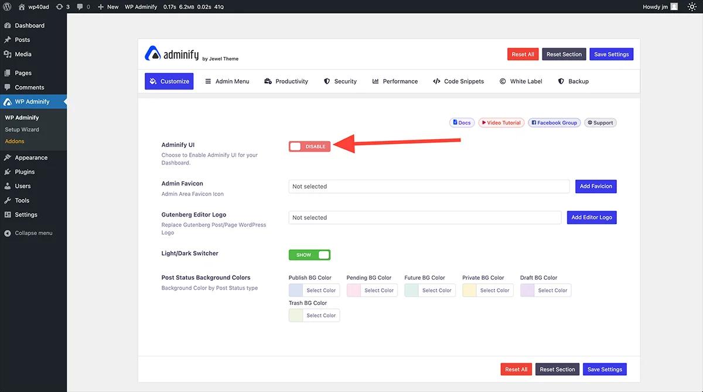Switch to the White Label tab
This screenshot has height=392, width=703.
click(521, 81)
